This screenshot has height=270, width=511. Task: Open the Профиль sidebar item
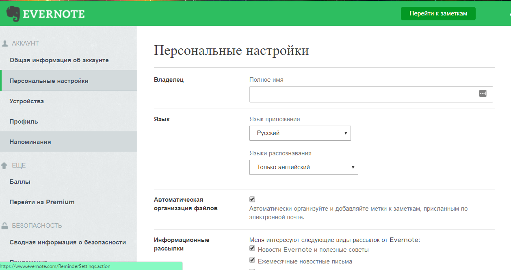pos(24,122)
